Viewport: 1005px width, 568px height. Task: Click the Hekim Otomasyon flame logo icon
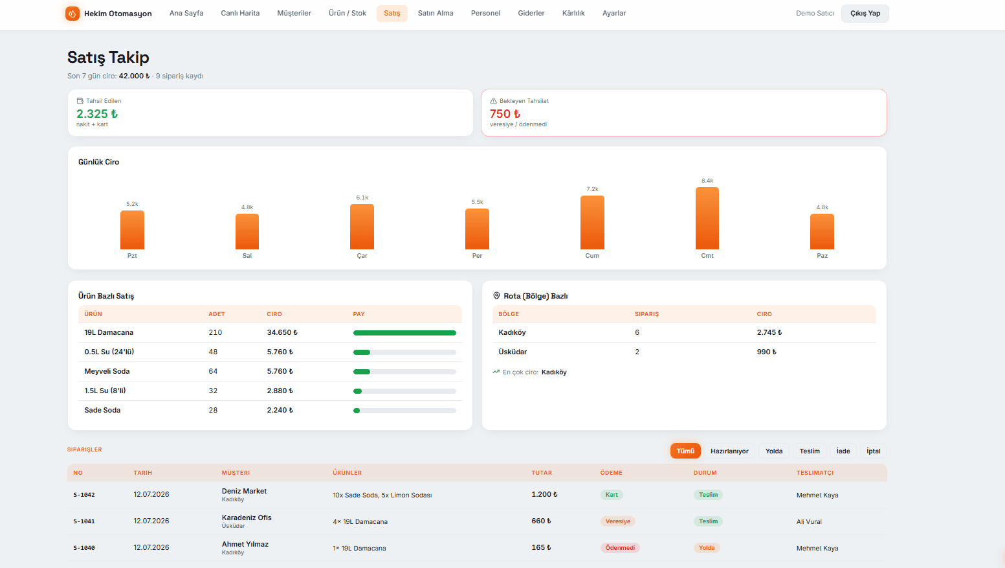[x=72, y=13]
